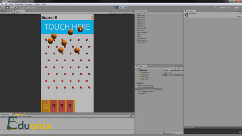
Task: Open the Window menu
Action: coord(38,4)
